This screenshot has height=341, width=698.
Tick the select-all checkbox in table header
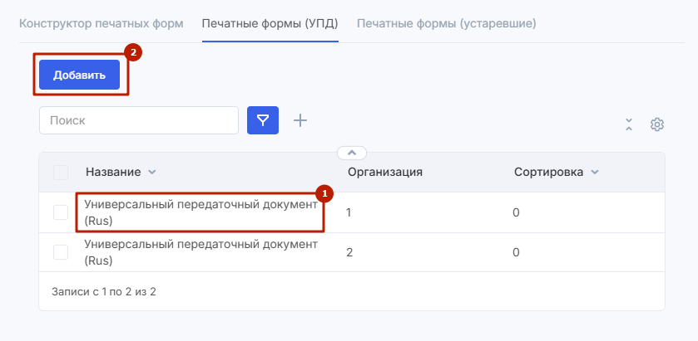[61, 173]
